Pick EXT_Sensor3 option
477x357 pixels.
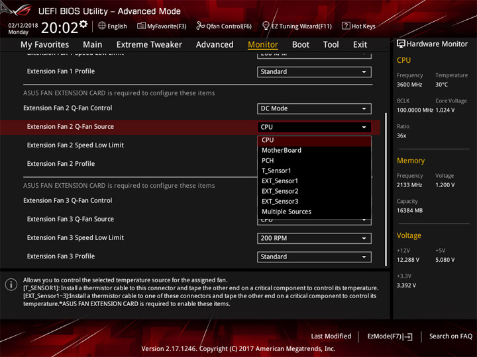pos(314,202)
